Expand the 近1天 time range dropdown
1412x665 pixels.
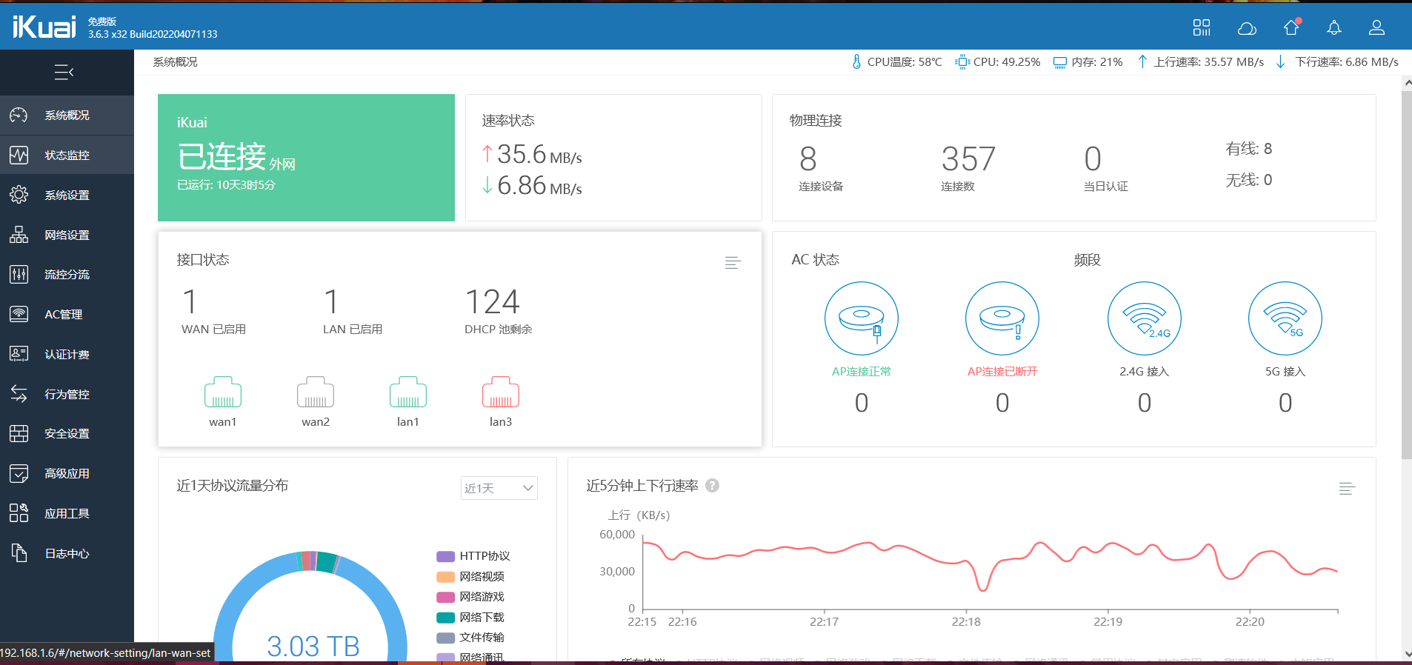coord(499,488)
